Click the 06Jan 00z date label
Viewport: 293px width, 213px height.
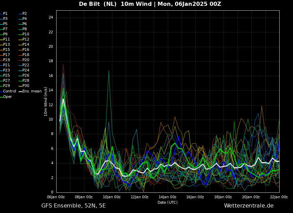click(x=56, y=197)
